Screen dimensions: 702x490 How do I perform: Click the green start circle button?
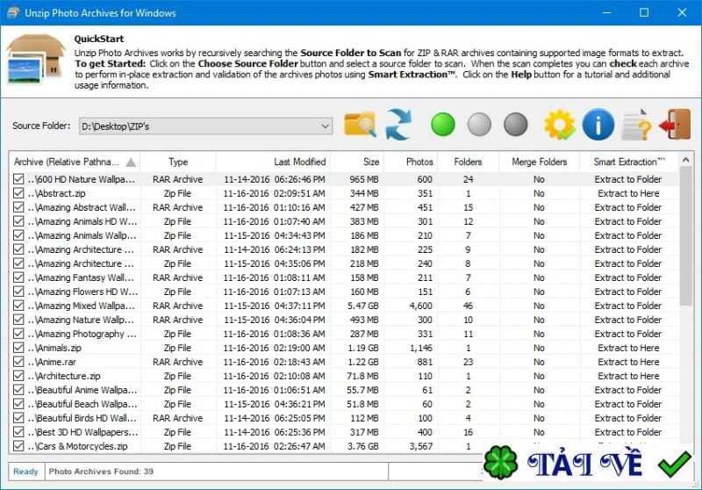tap(443, 124)
